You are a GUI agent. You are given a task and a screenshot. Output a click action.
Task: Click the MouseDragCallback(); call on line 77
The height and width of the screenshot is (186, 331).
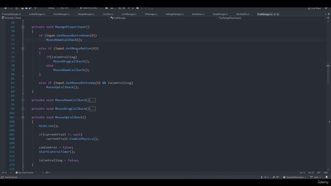click(x=71, y=61)
